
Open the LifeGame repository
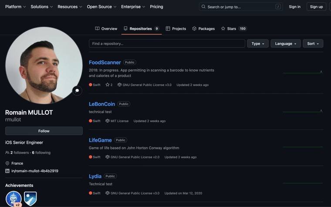100,140
